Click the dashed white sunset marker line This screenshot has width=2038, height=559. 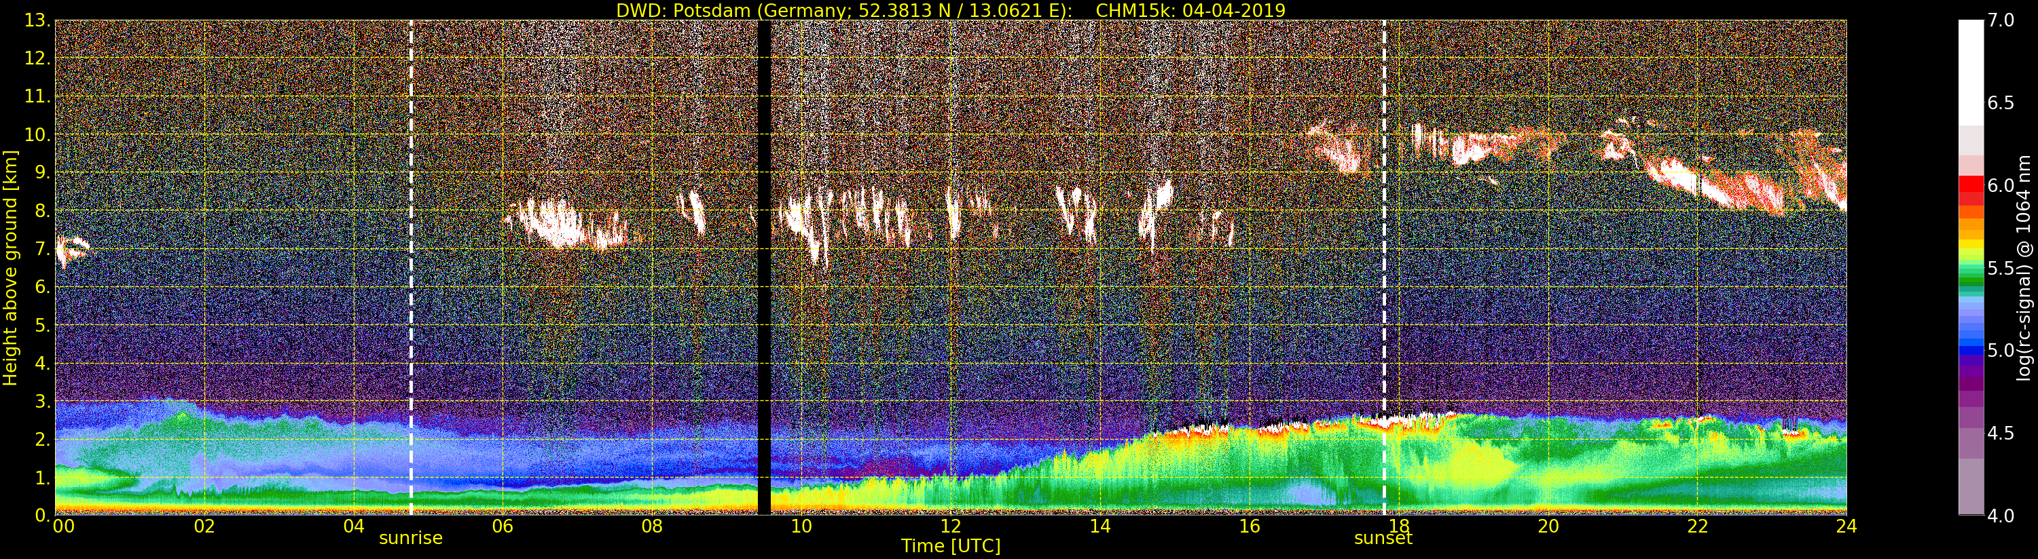point(1384,268)
